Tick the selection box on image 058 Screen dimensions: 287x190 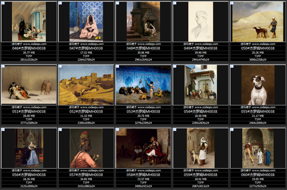(x=117, y=129)
